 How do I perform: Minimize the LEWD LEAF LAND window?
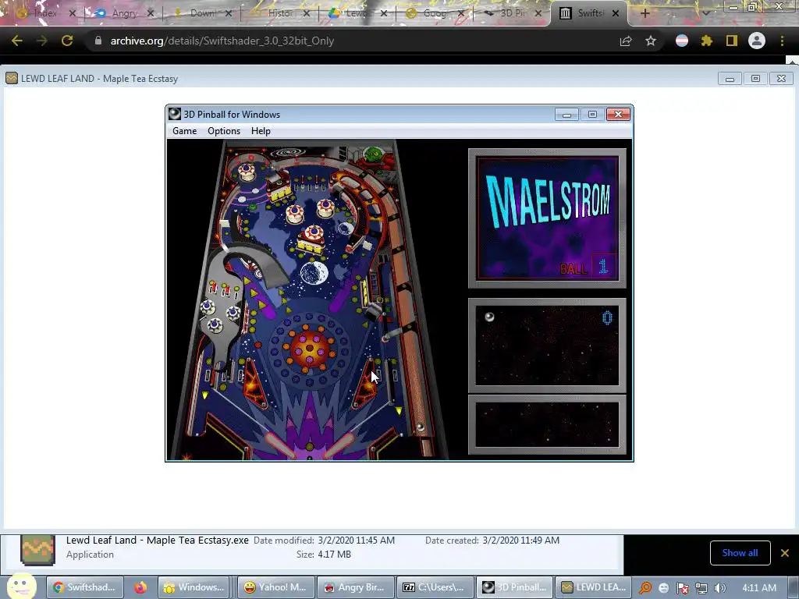[730, 79]
